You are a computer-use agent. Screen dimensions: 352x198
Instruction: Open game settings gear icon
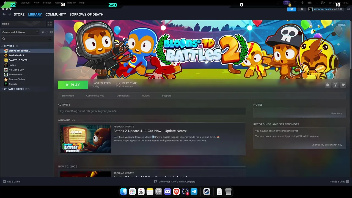[x=328, y=85]
